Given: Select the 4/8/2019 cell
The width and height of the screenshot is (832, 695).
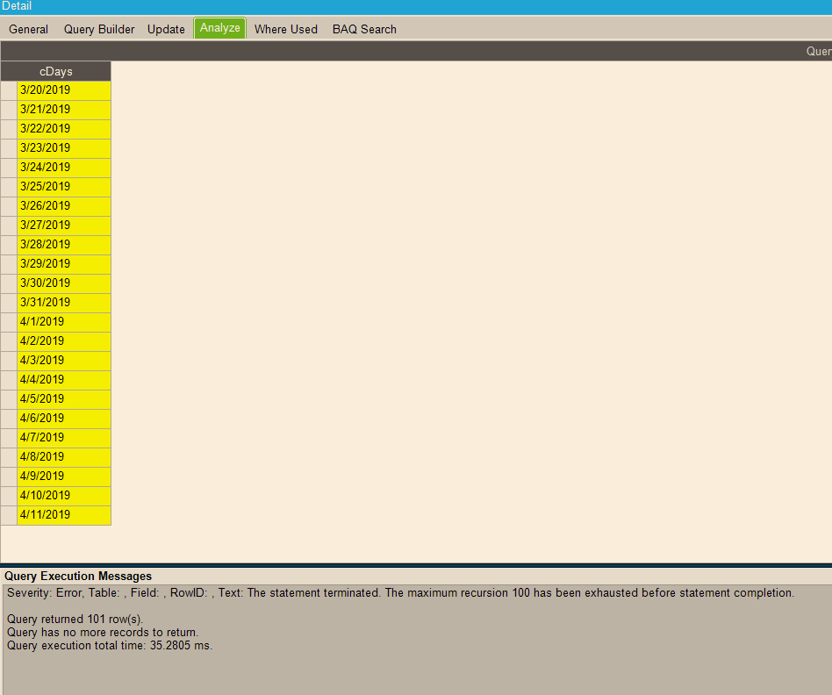Looking at the screenshot, I should point(64,457).
